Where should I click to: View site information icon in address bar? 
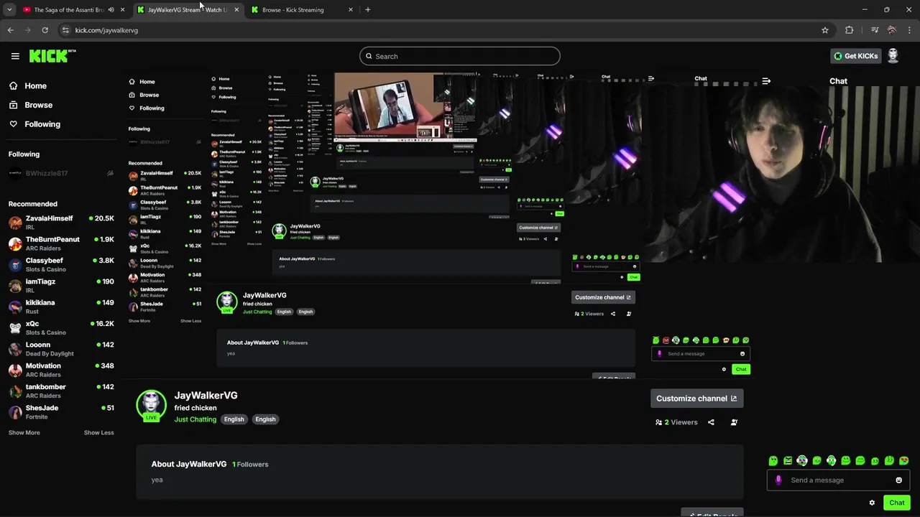click(65, 30)
